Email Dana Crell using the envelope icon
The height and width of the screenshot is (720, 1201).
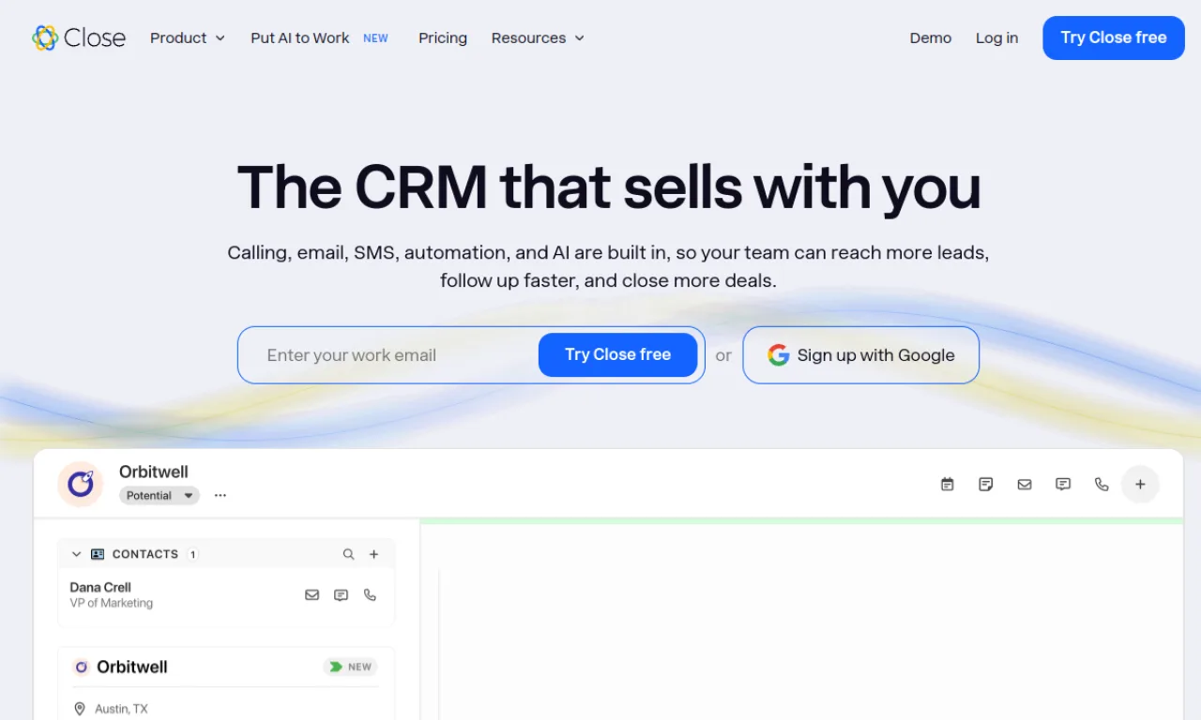(312, 594)
